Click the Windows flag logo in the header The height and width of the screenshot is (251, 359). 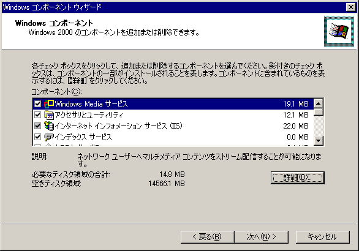(x=339, y=31)
